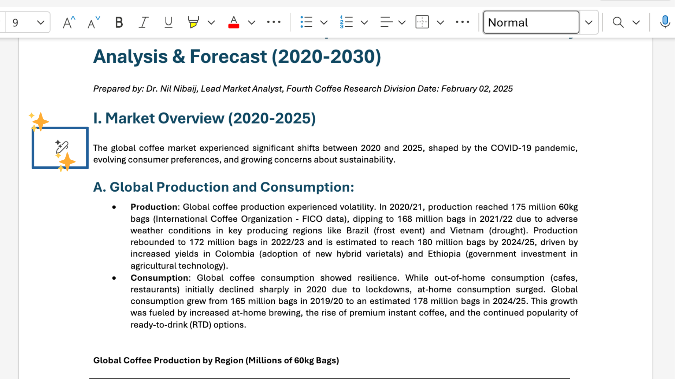Toggle underline formatting

pos(168,22)
